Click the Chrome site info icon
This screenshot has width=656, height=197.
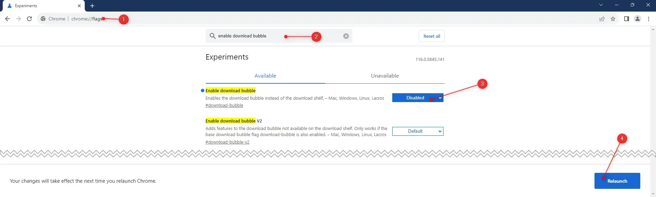(x=43, y=19)
